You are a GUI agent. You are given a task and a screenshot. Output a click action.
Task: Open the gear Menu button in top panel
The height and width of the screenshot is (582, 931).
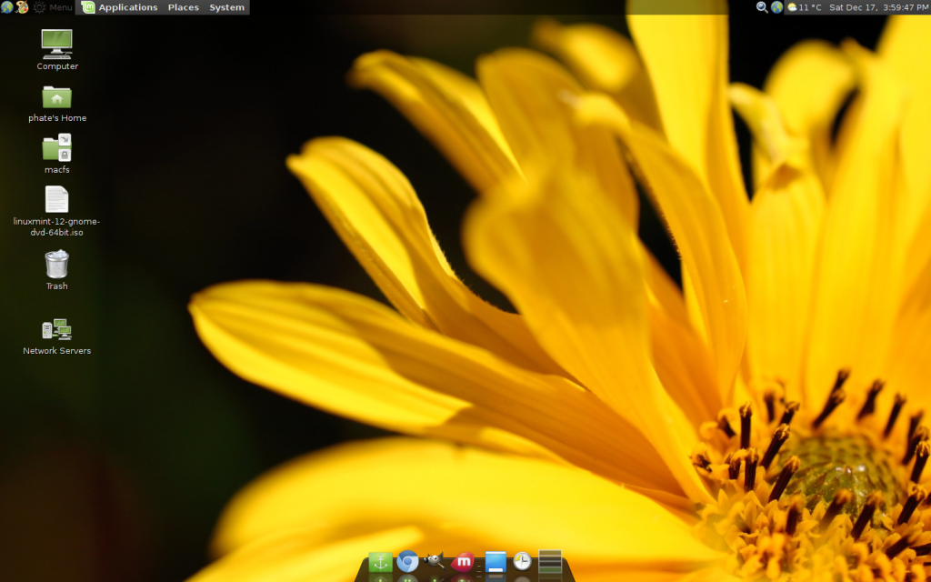point(53,7)
